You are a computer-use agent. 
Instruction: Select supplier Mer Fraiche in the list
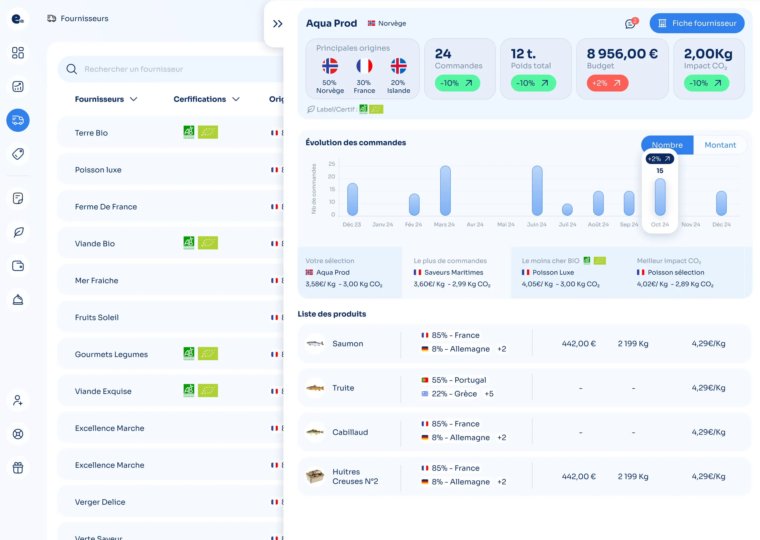170,280
